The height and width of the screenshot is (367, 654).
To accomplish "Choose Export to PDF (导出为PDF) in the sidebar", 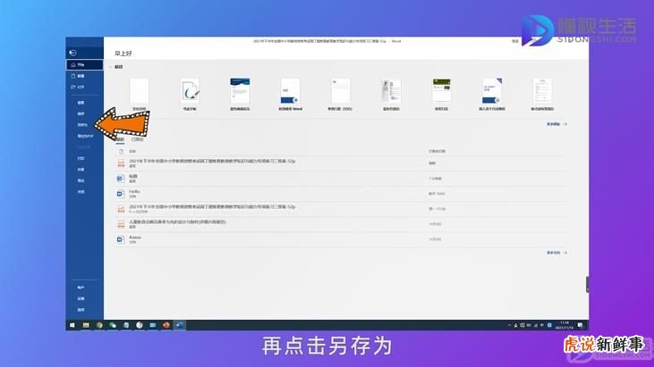I will click(x=85, y=136).
